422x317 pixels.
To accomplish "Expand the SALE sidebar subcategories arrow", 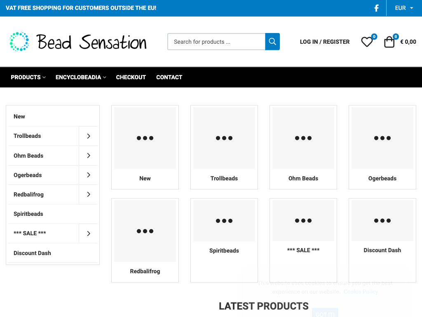I will (x=89, y=234).
